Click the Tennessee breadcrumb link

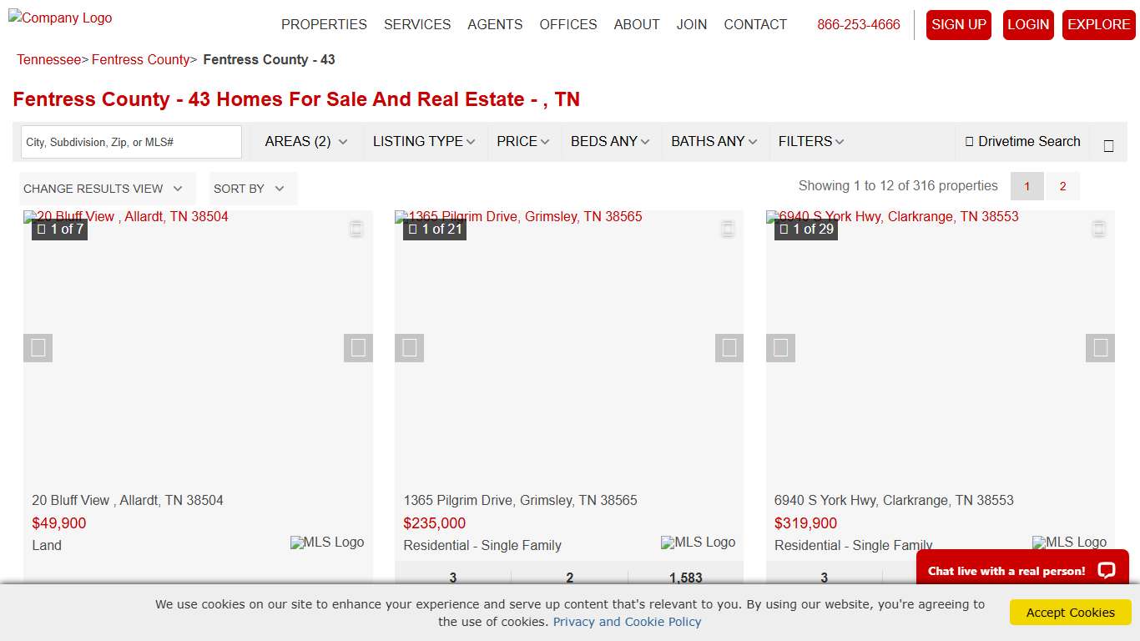click(x=48, y=59)
